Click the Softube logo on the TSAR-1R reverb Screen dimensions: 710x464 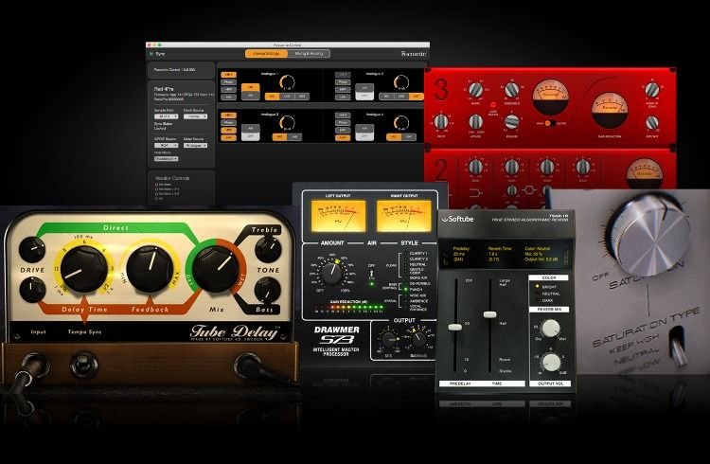(458, 219)
